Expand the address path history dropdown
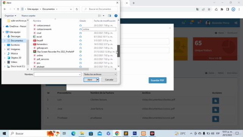The image size is (243, 137). (71, 9)
